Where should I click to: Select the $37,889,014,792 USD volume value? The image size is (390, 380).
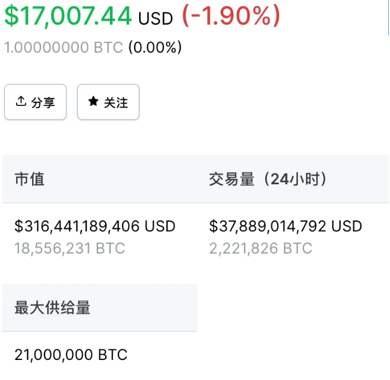pos(286,226)
